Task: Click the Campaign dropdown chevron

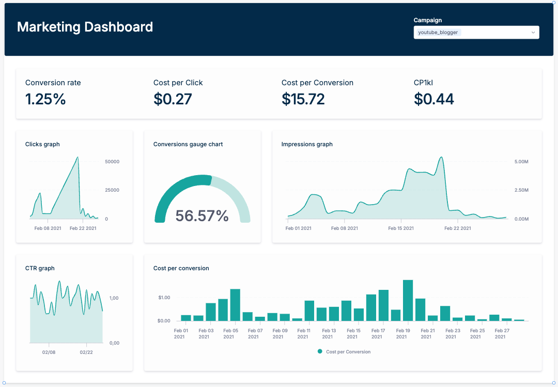Action: 533,32
